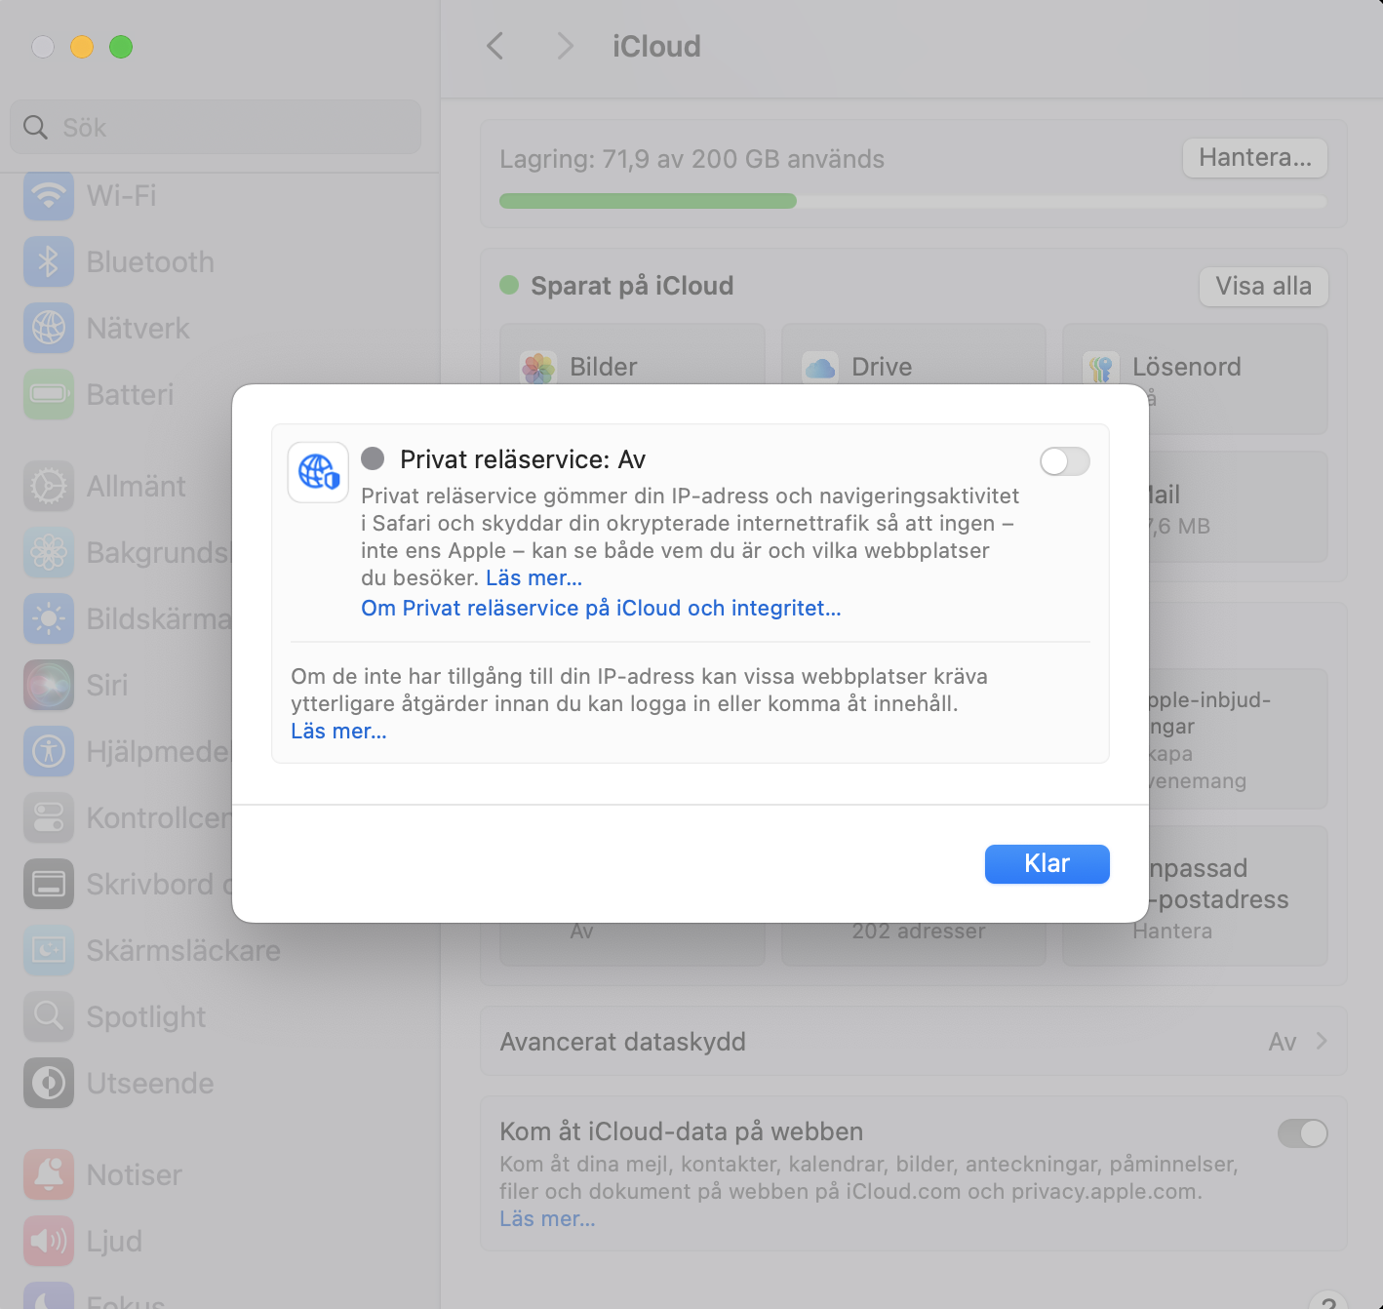Click the Klar button

click(x=1047, y=864)
